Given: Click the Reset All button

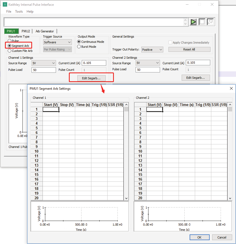Looking at the screenshot, I should tap(189, 49).
